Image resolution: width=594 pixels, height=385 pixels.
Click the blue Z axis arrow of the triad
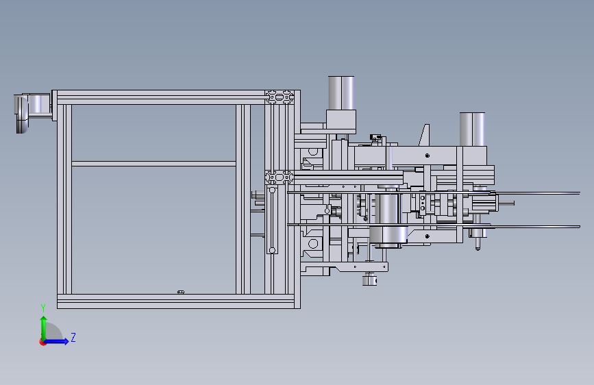click(x=56, y=341)
